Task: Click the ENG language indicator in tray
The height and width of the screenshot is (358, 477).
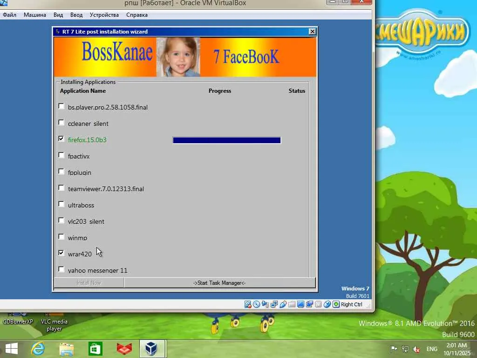Action: pos(432,349)
